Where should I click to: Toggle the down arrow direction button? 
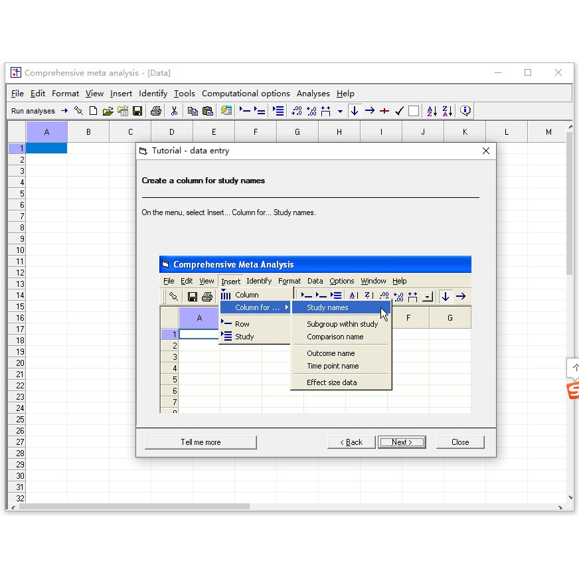tap(355, 111)
